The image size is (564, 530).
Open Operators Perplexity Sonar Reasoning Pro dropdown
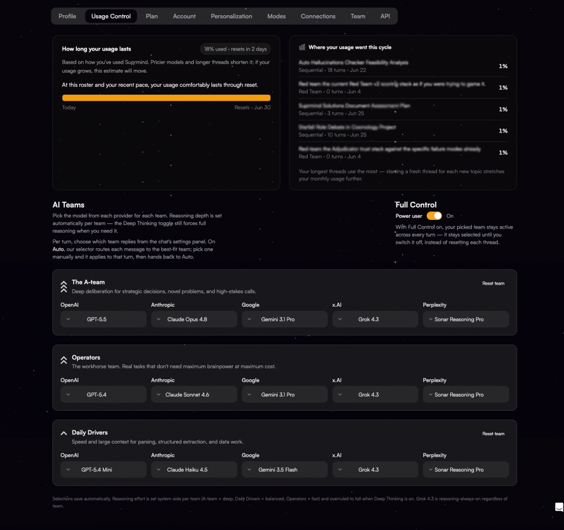(x=466, y=395)
